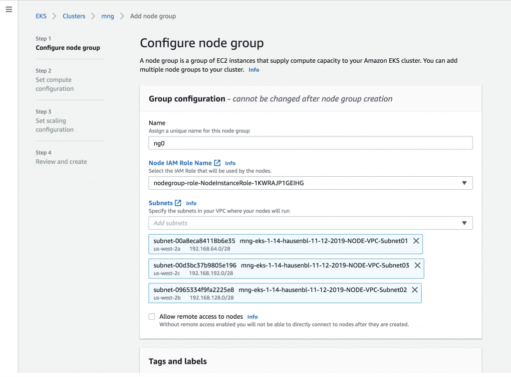This screenshot has width=511, height=377.
Task: Open Info link next to Subnets
Action: click(x=191, y=203)
